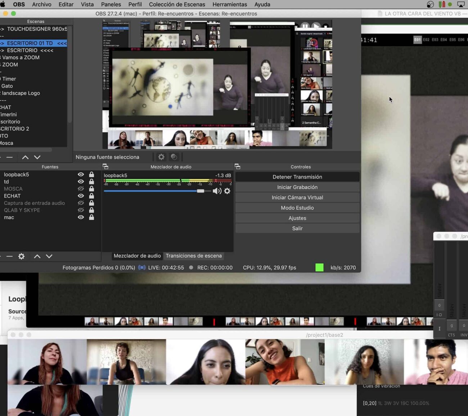Image resolution: width=468 pixels, height=416 pixels.
Task: Move selected scene down in Escenas
Action: click(37, 157)
